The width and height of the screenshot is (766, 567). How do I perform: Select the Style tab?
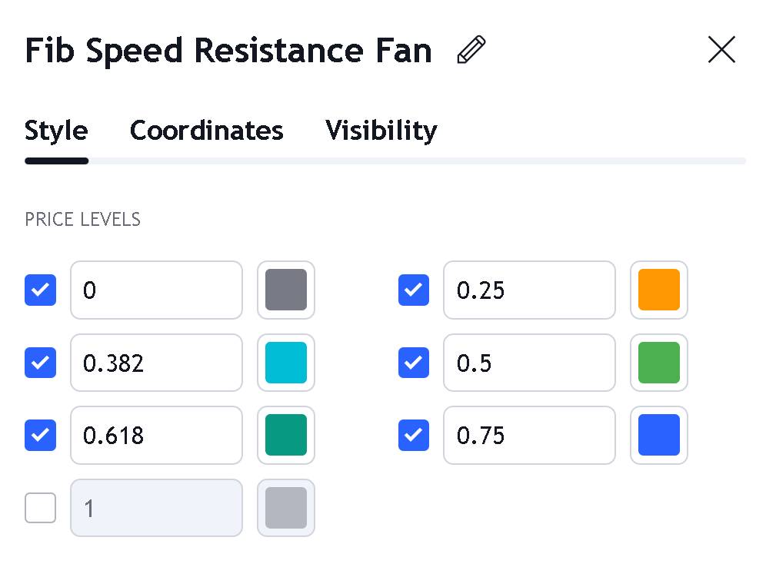[x=56, y=131]
